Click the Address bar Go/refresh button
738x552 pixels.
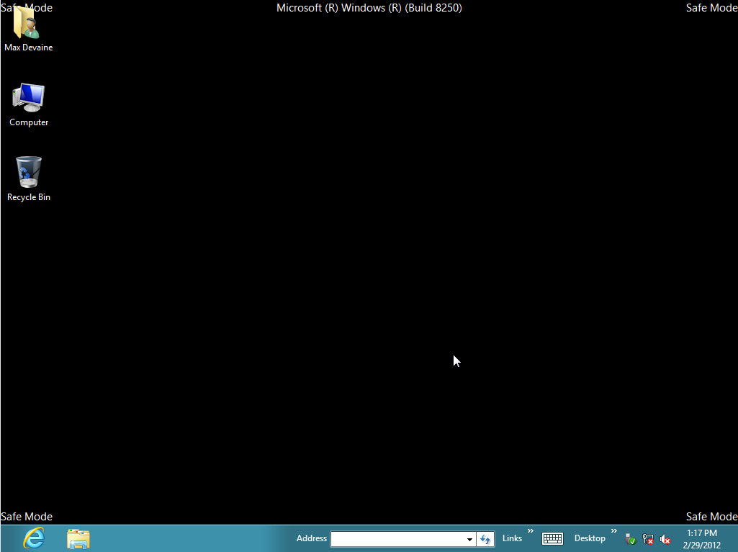click(485, 539)
